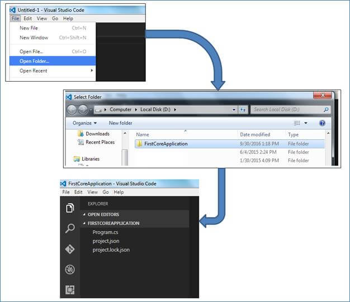Open the Extensions icon in activity bar
The height and width of the screenshot is (302, 350).
tap(70, 290)
